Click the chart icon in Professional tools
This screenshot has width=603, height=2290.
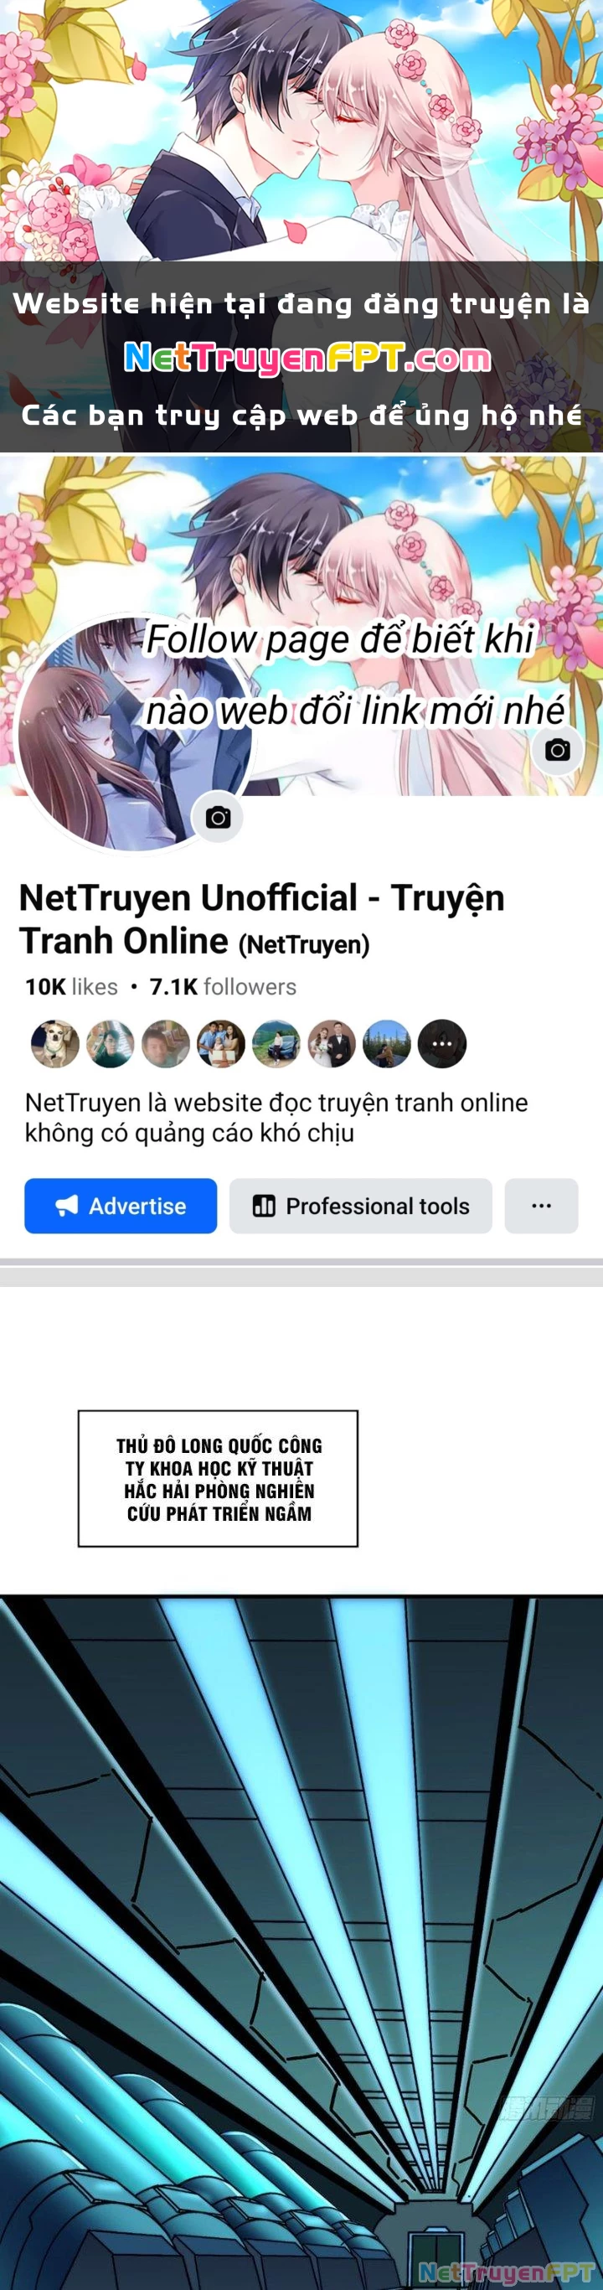pyautogui.click(x=264, y=1206)
